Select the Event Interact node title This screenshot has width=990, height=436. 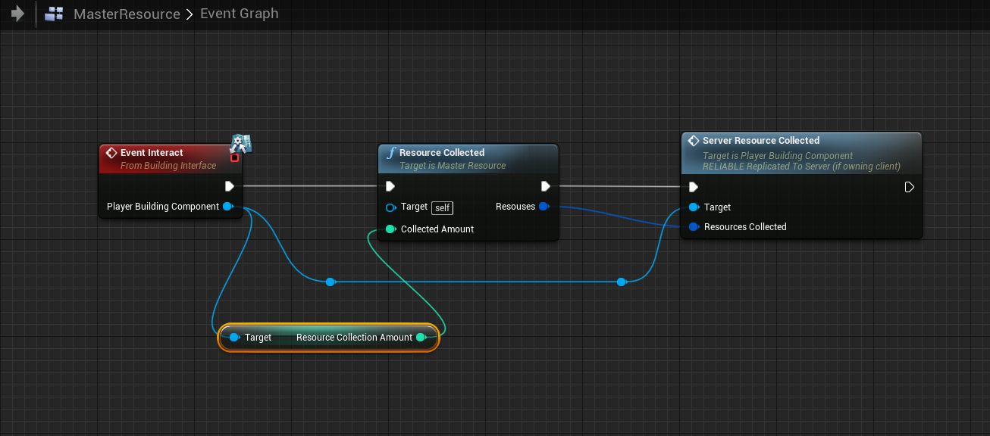point(152,153)
